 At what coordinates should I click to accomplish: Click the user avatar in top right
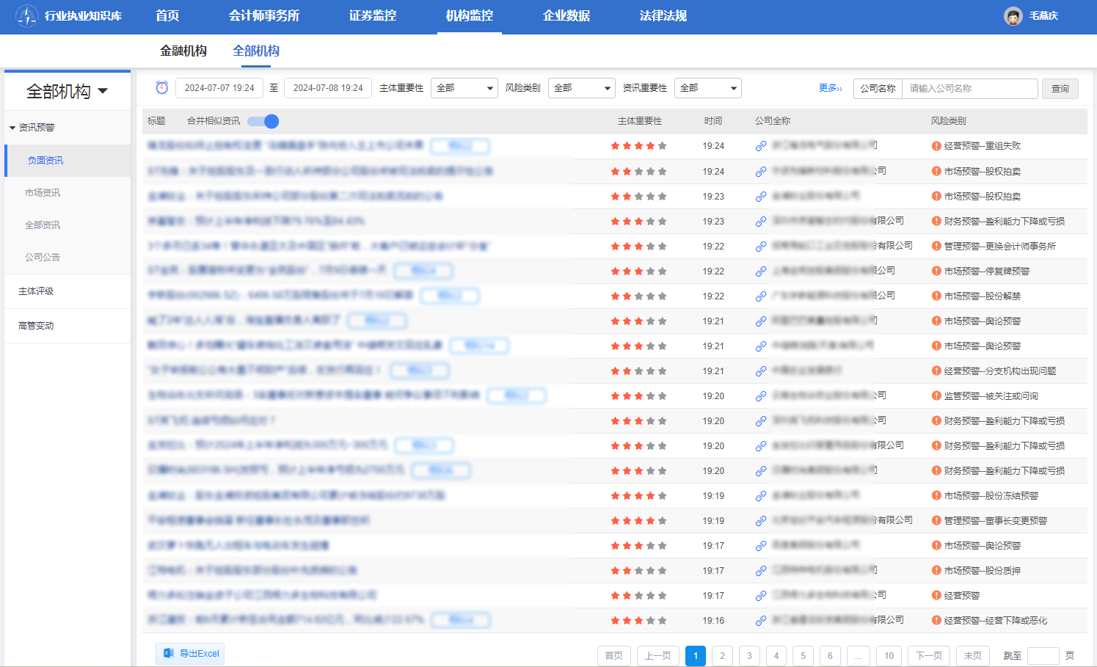pos(1013,16)
